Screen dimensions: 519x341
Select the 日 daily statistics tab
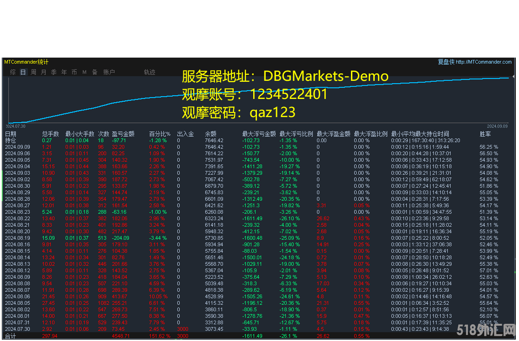pyautogui.click(x=23, y=72)
